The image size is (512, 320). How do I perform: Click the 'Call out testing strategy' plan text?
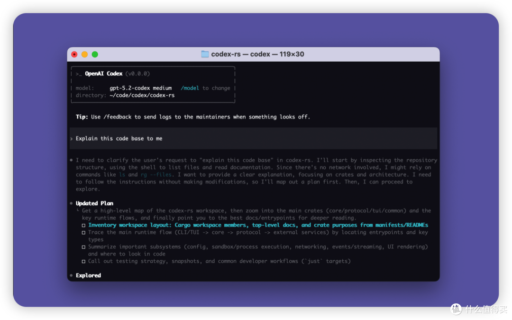(x=219, y=261)
